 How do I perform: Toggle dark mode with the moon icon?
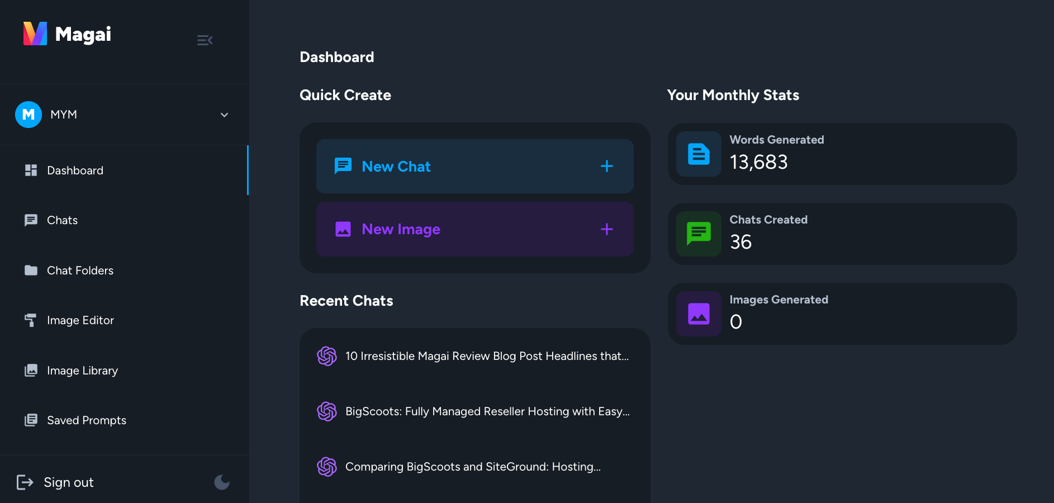(x=222, y=482)
